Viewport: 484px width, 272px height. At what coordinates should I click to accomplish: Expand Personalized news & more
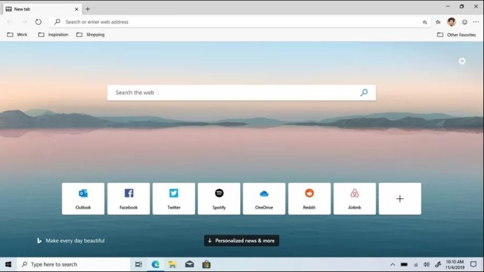[241, 241]
